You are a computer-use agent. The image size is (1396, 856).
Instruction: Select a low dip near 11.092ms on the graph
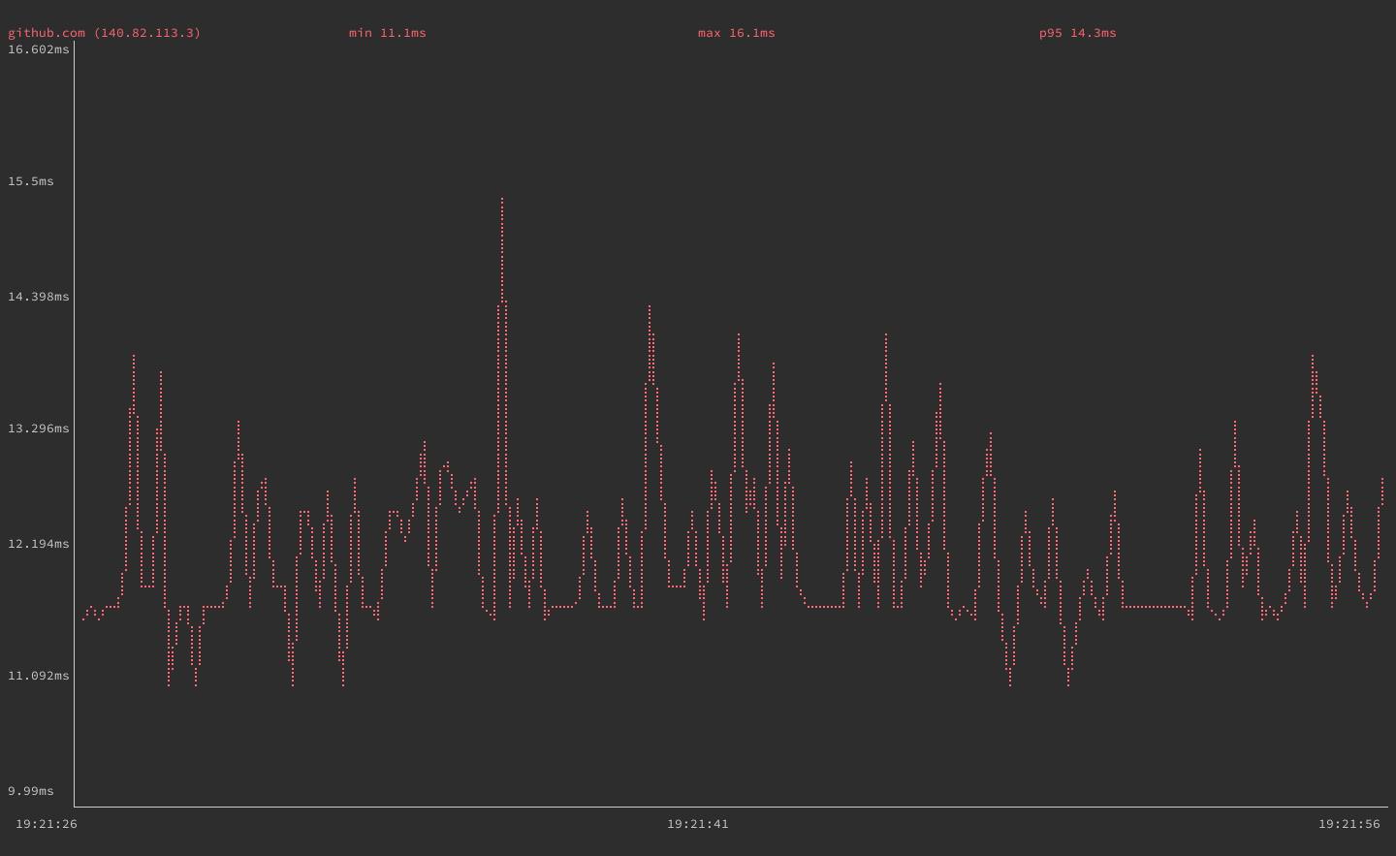point(1008,679)
